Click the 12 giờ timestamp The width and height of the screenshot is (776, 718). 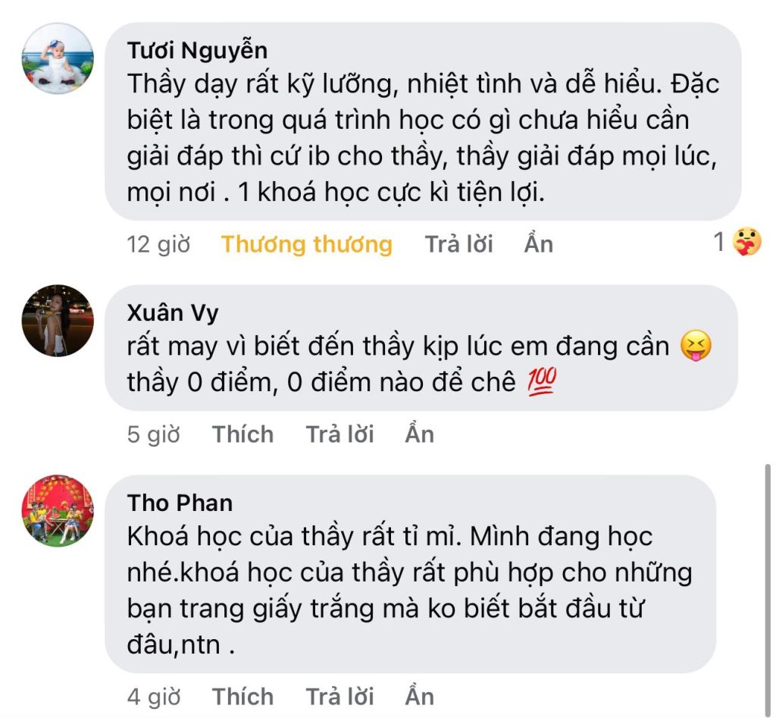click(158, 244)
